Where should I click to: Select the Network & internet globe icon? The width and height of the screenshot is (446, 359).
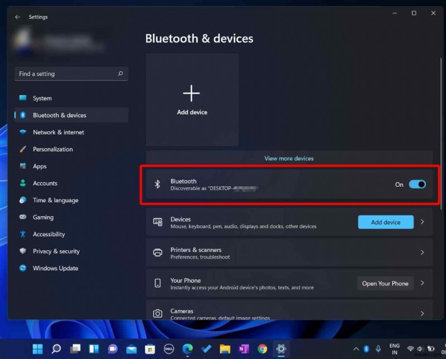(23, 132)
